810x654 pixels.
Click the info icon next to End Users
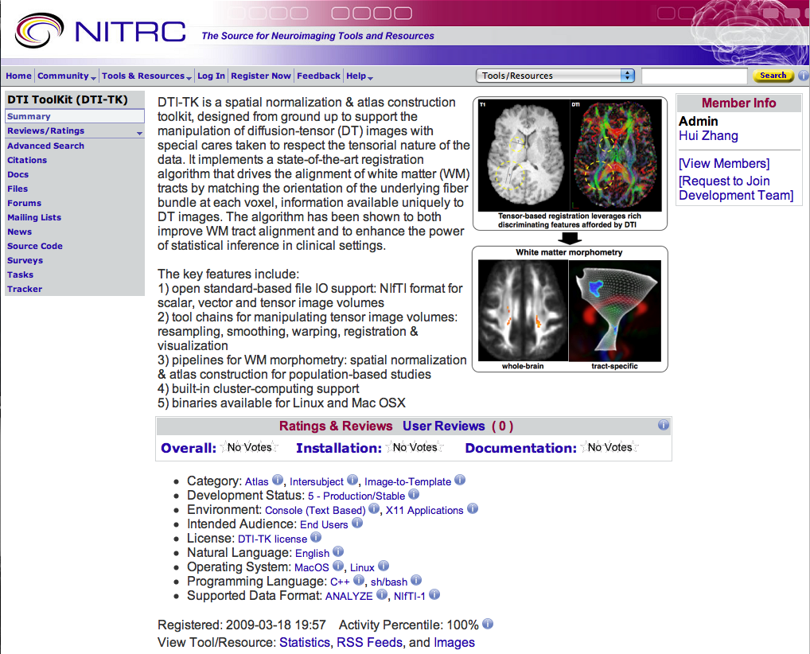(x=357, y=524)
